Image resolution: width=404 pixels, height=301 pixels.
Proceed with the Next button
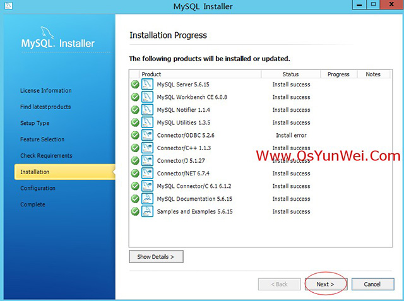click(x=326, y=284)
